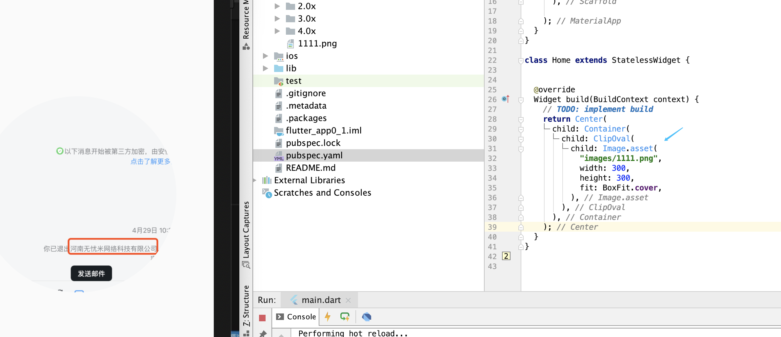Expand the 4.0x folder
The image size is (781, 337).
click(277, 31)
